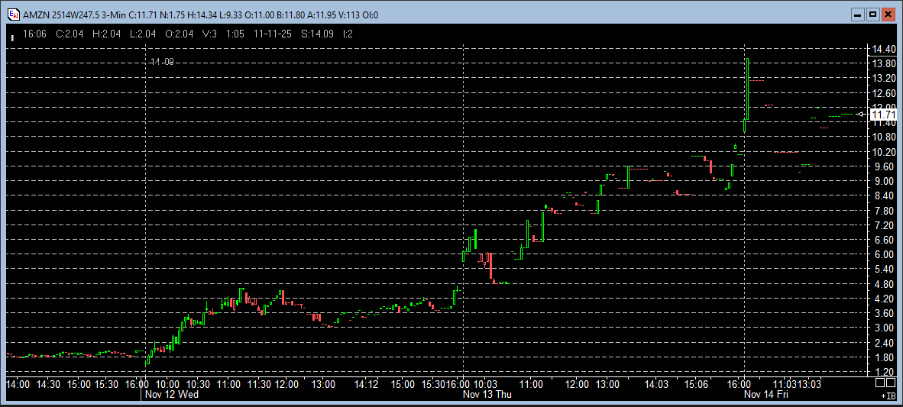
Task: Minimize the AMZN chart window
Action: click(x=858, y=15)
